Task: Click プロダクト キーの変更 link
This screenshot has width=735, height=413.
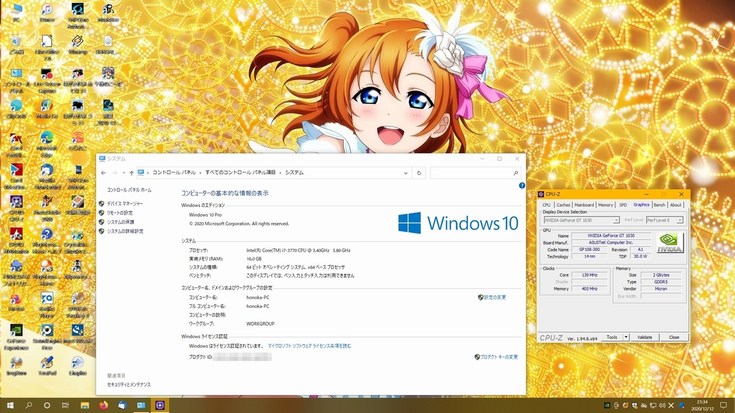Action: click(499, 357)
